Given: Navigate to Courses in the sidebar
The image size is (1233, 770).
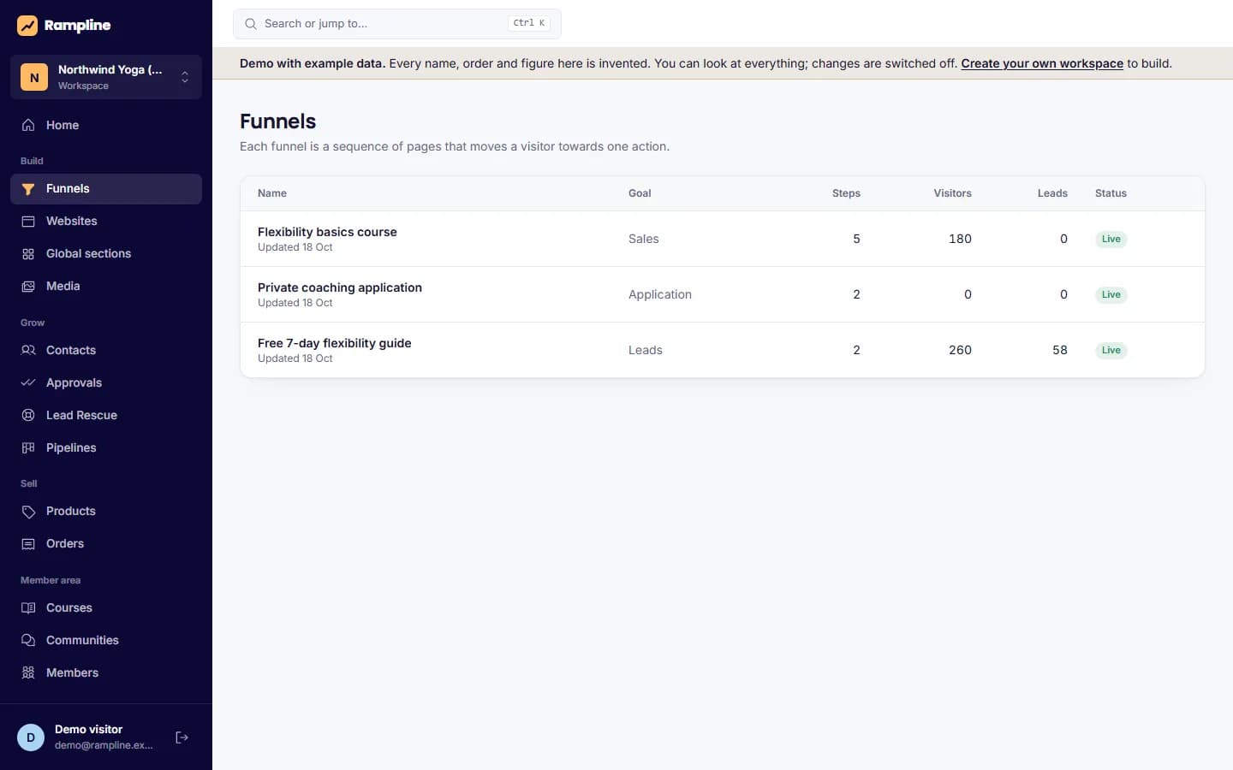Looking at the screenshot, I should [x=106, y=608].
